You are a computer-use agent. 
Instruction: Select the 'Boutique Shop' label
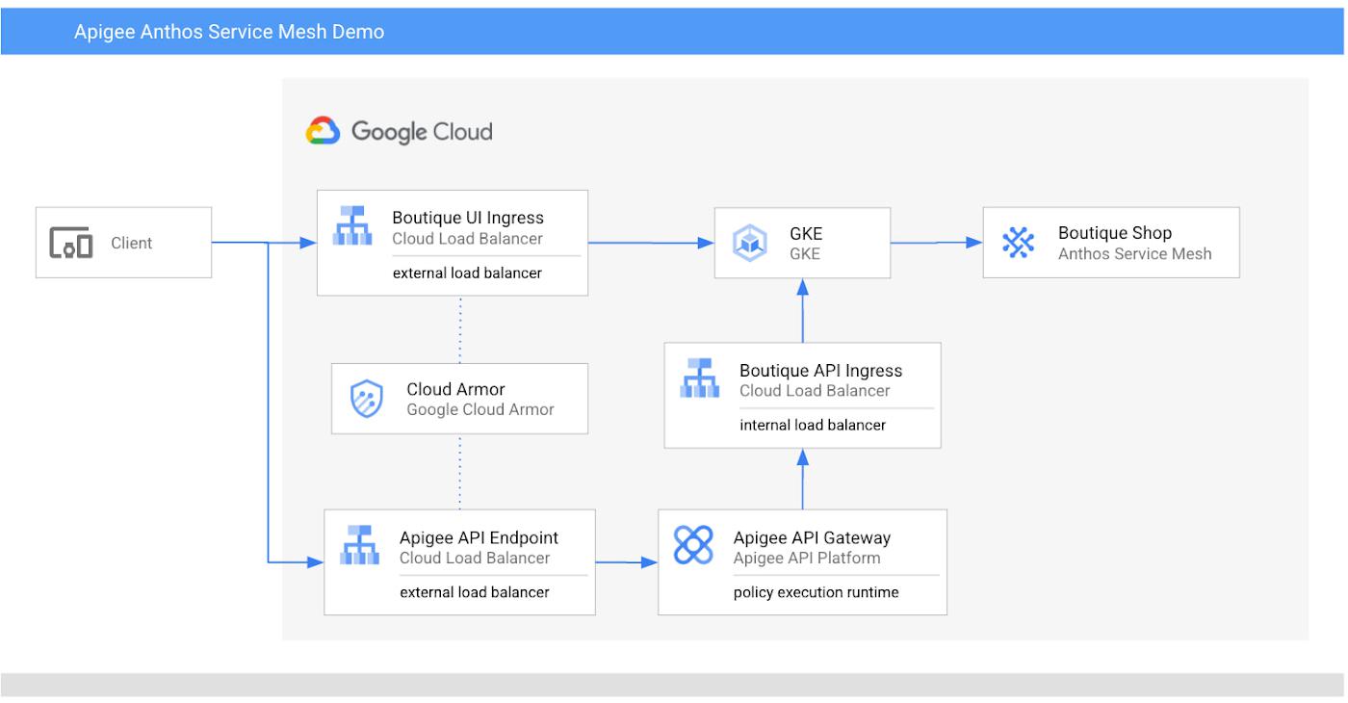[x=1115, y=233]
